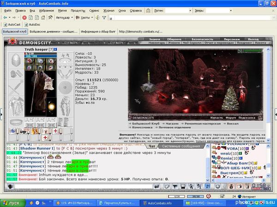
Task: Click the P/L icon in chat bar
Action: pyautogui.click(x=199, y=186)
